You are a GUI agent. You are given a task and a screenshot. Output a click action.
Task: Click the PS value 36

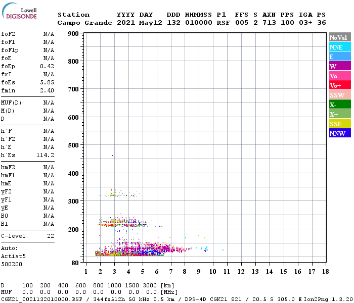322,23
